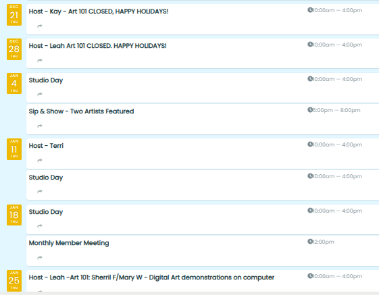The width and height of the screenshot is (379, 295).
Task: Click the Dec 28 date badge
Action: click(14, 49)
